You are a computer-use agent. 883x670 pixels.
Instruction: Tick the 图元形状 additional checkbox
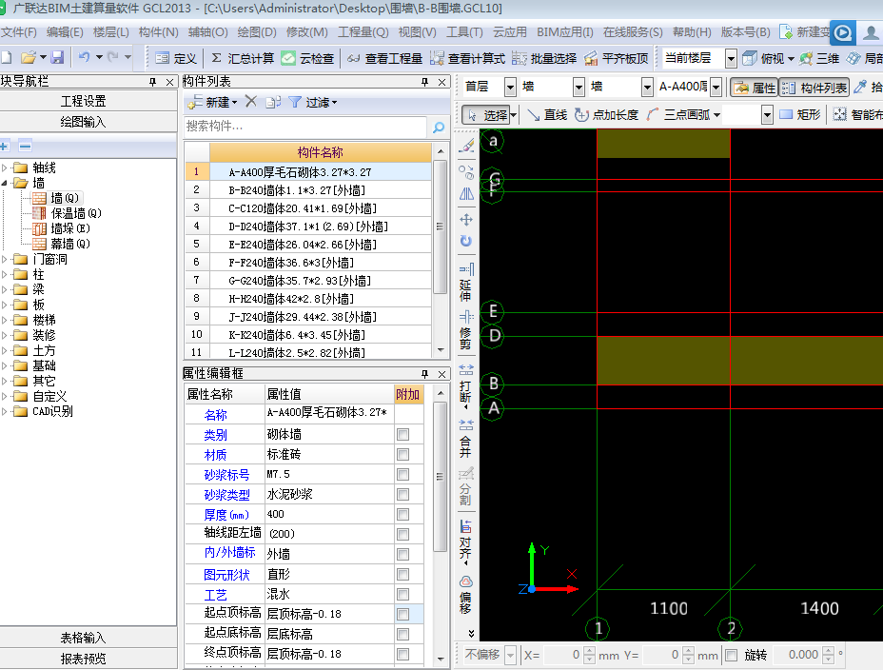(x=402, y=574)
